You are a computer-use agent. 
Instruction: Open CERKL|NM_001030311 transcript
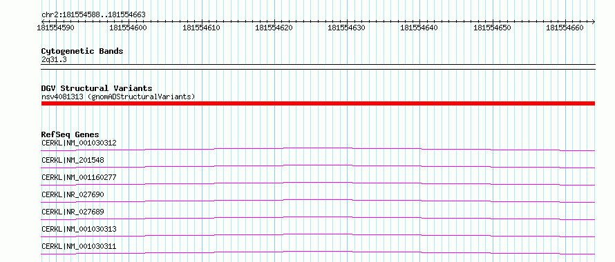pyautogui.click(x=79, y=246)
